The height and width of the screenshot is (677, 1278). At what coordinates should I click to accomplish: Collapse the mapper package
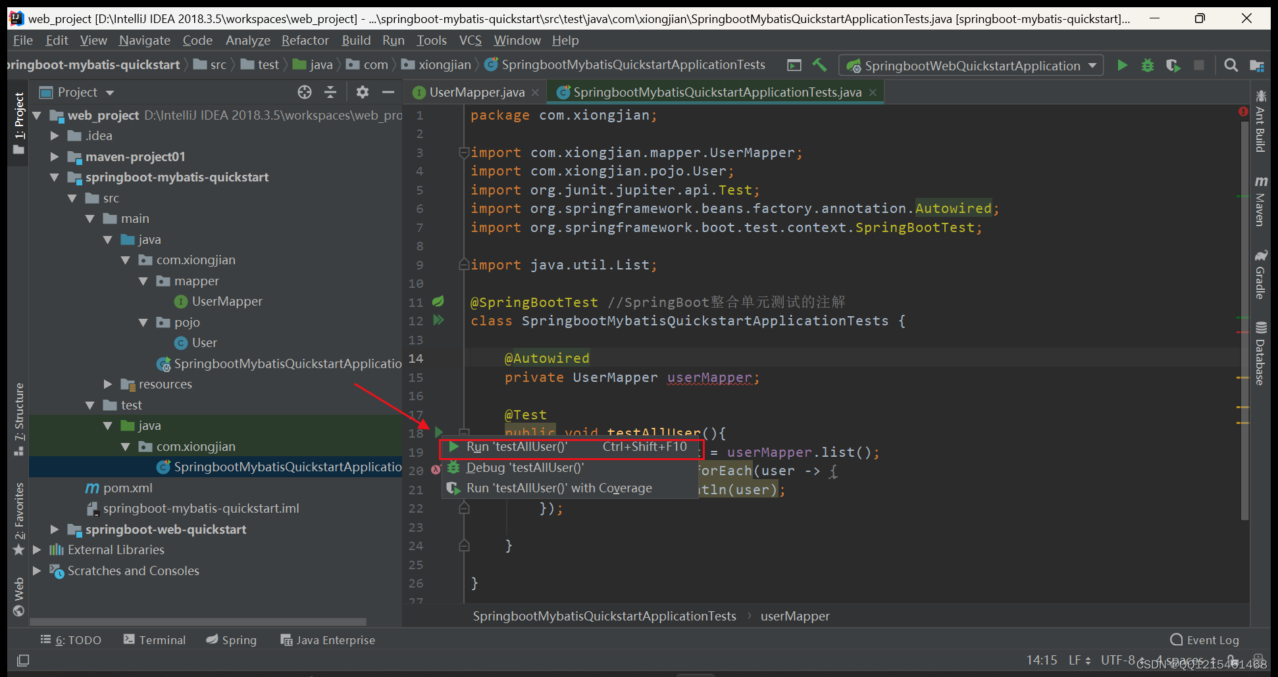[x=143, y=281]
